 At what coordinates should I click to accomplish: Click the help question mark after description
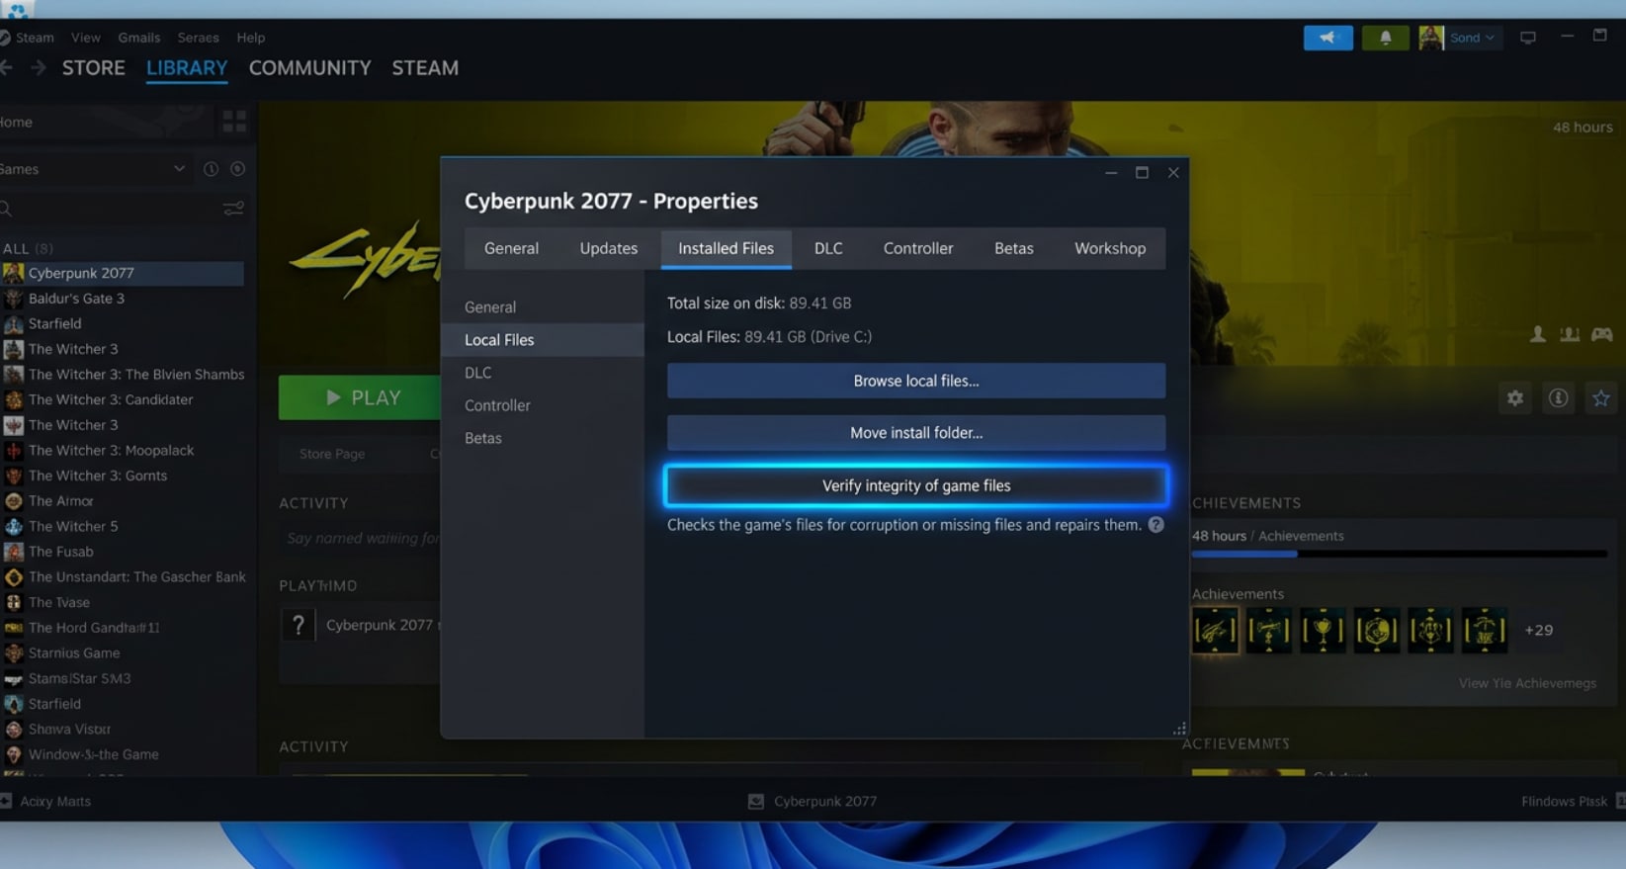tap(1155, 525)
